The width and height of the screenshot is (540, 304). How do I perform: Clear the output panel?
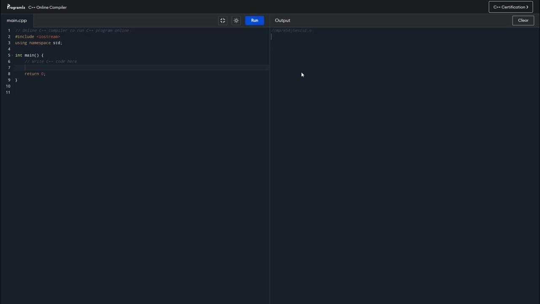(523, 20)
